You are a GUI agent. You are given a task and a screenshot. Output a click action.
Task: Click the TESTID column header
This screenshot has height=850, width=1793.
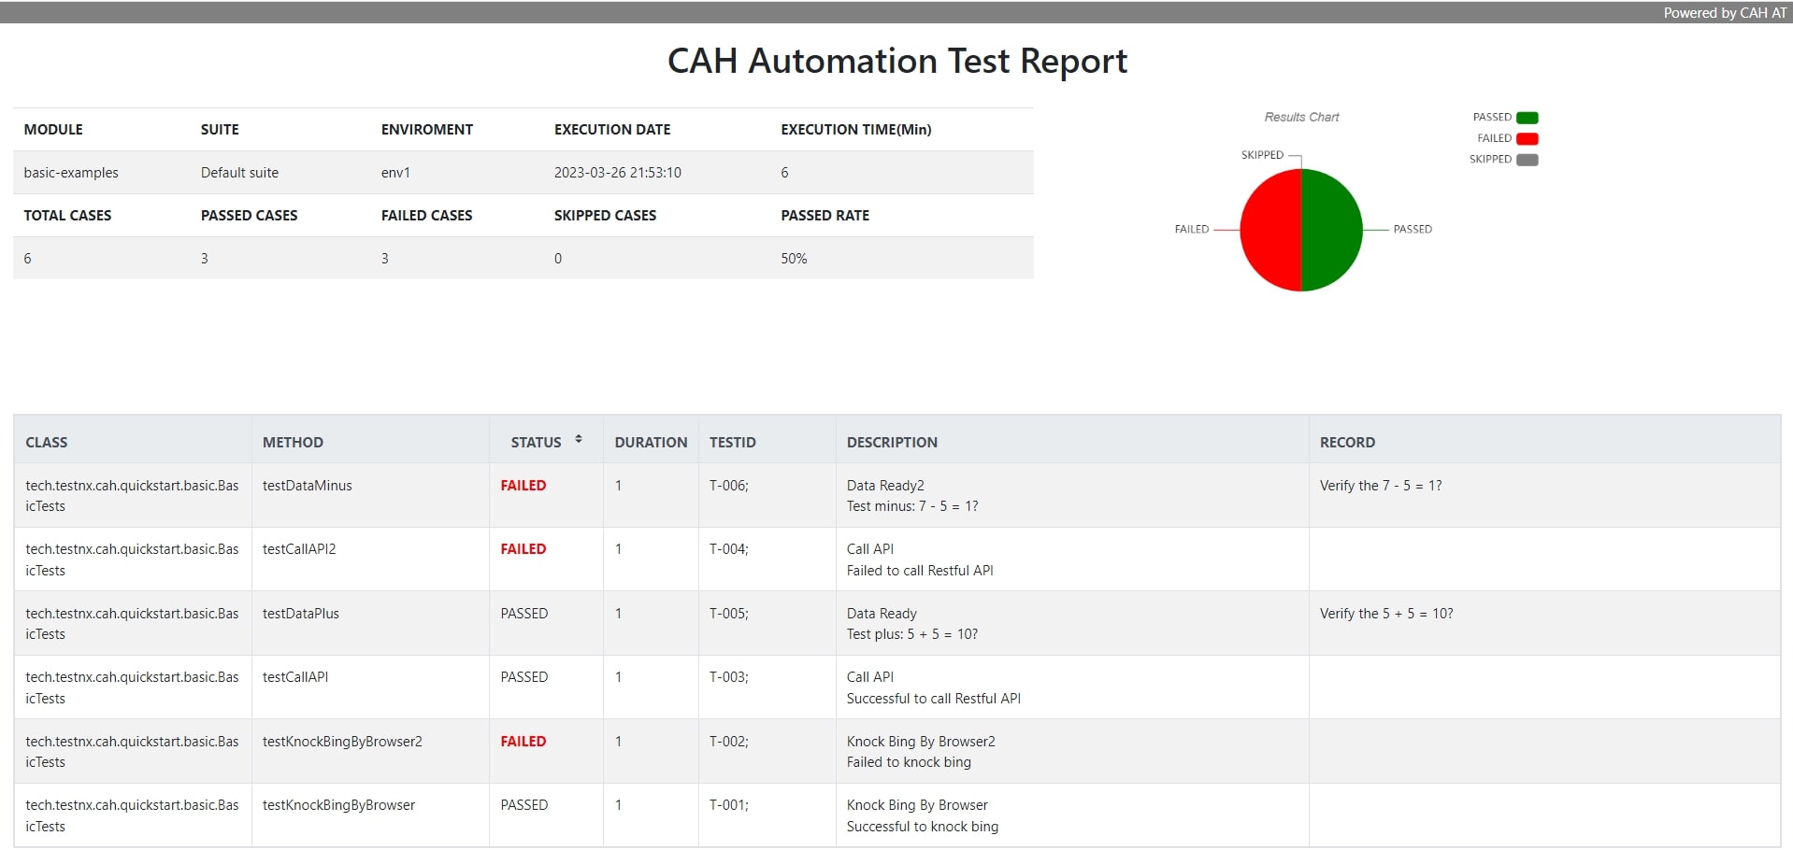732,442
